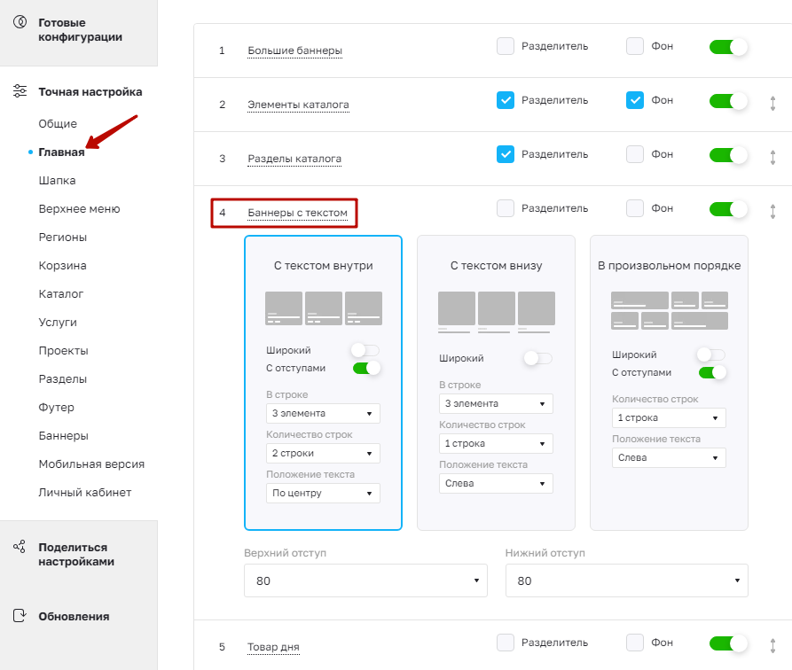Open Количество строк dropdown showing 2 строки
The height and width of the screenshot is (670, 792).
coord(323,454)
